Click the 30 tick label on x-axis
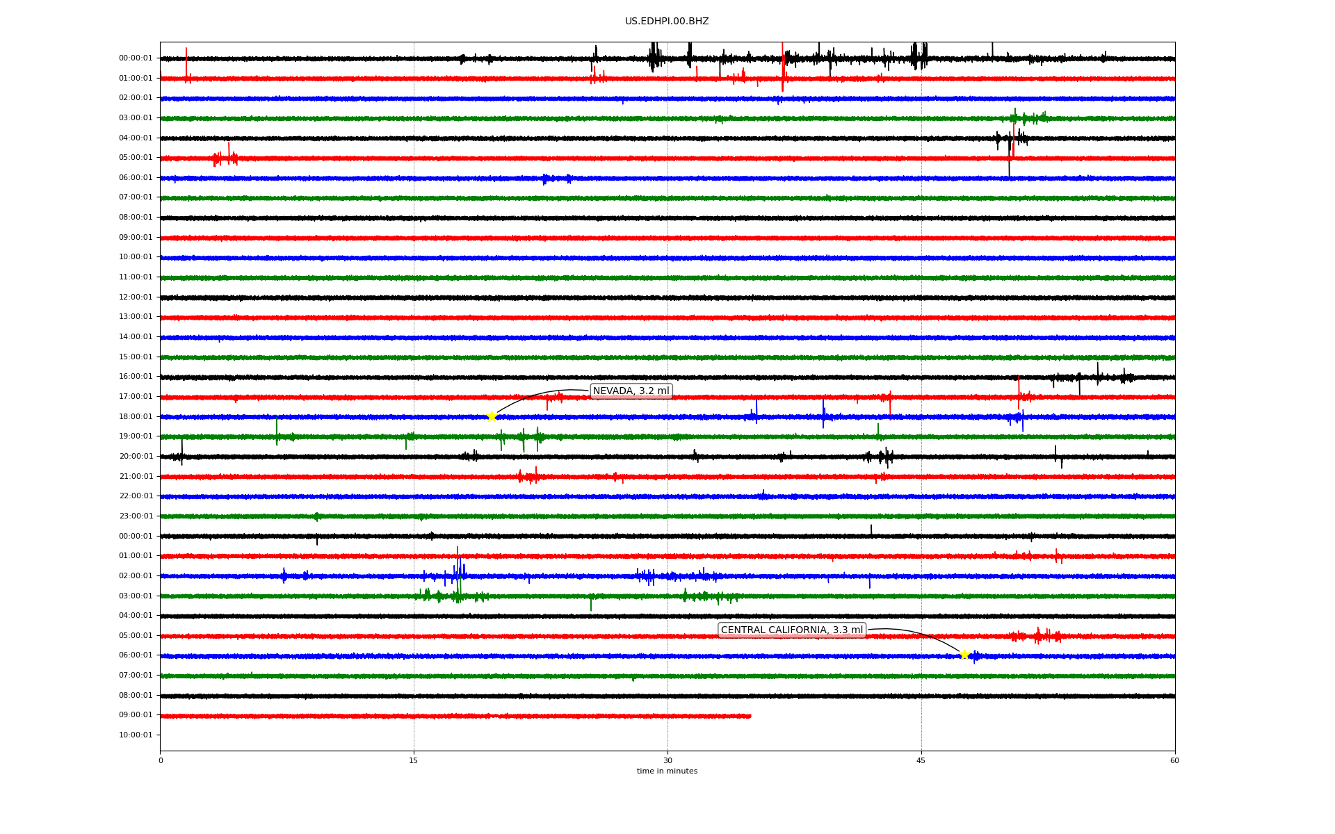This screenshot has width=1335, height=834. (667, 760)
